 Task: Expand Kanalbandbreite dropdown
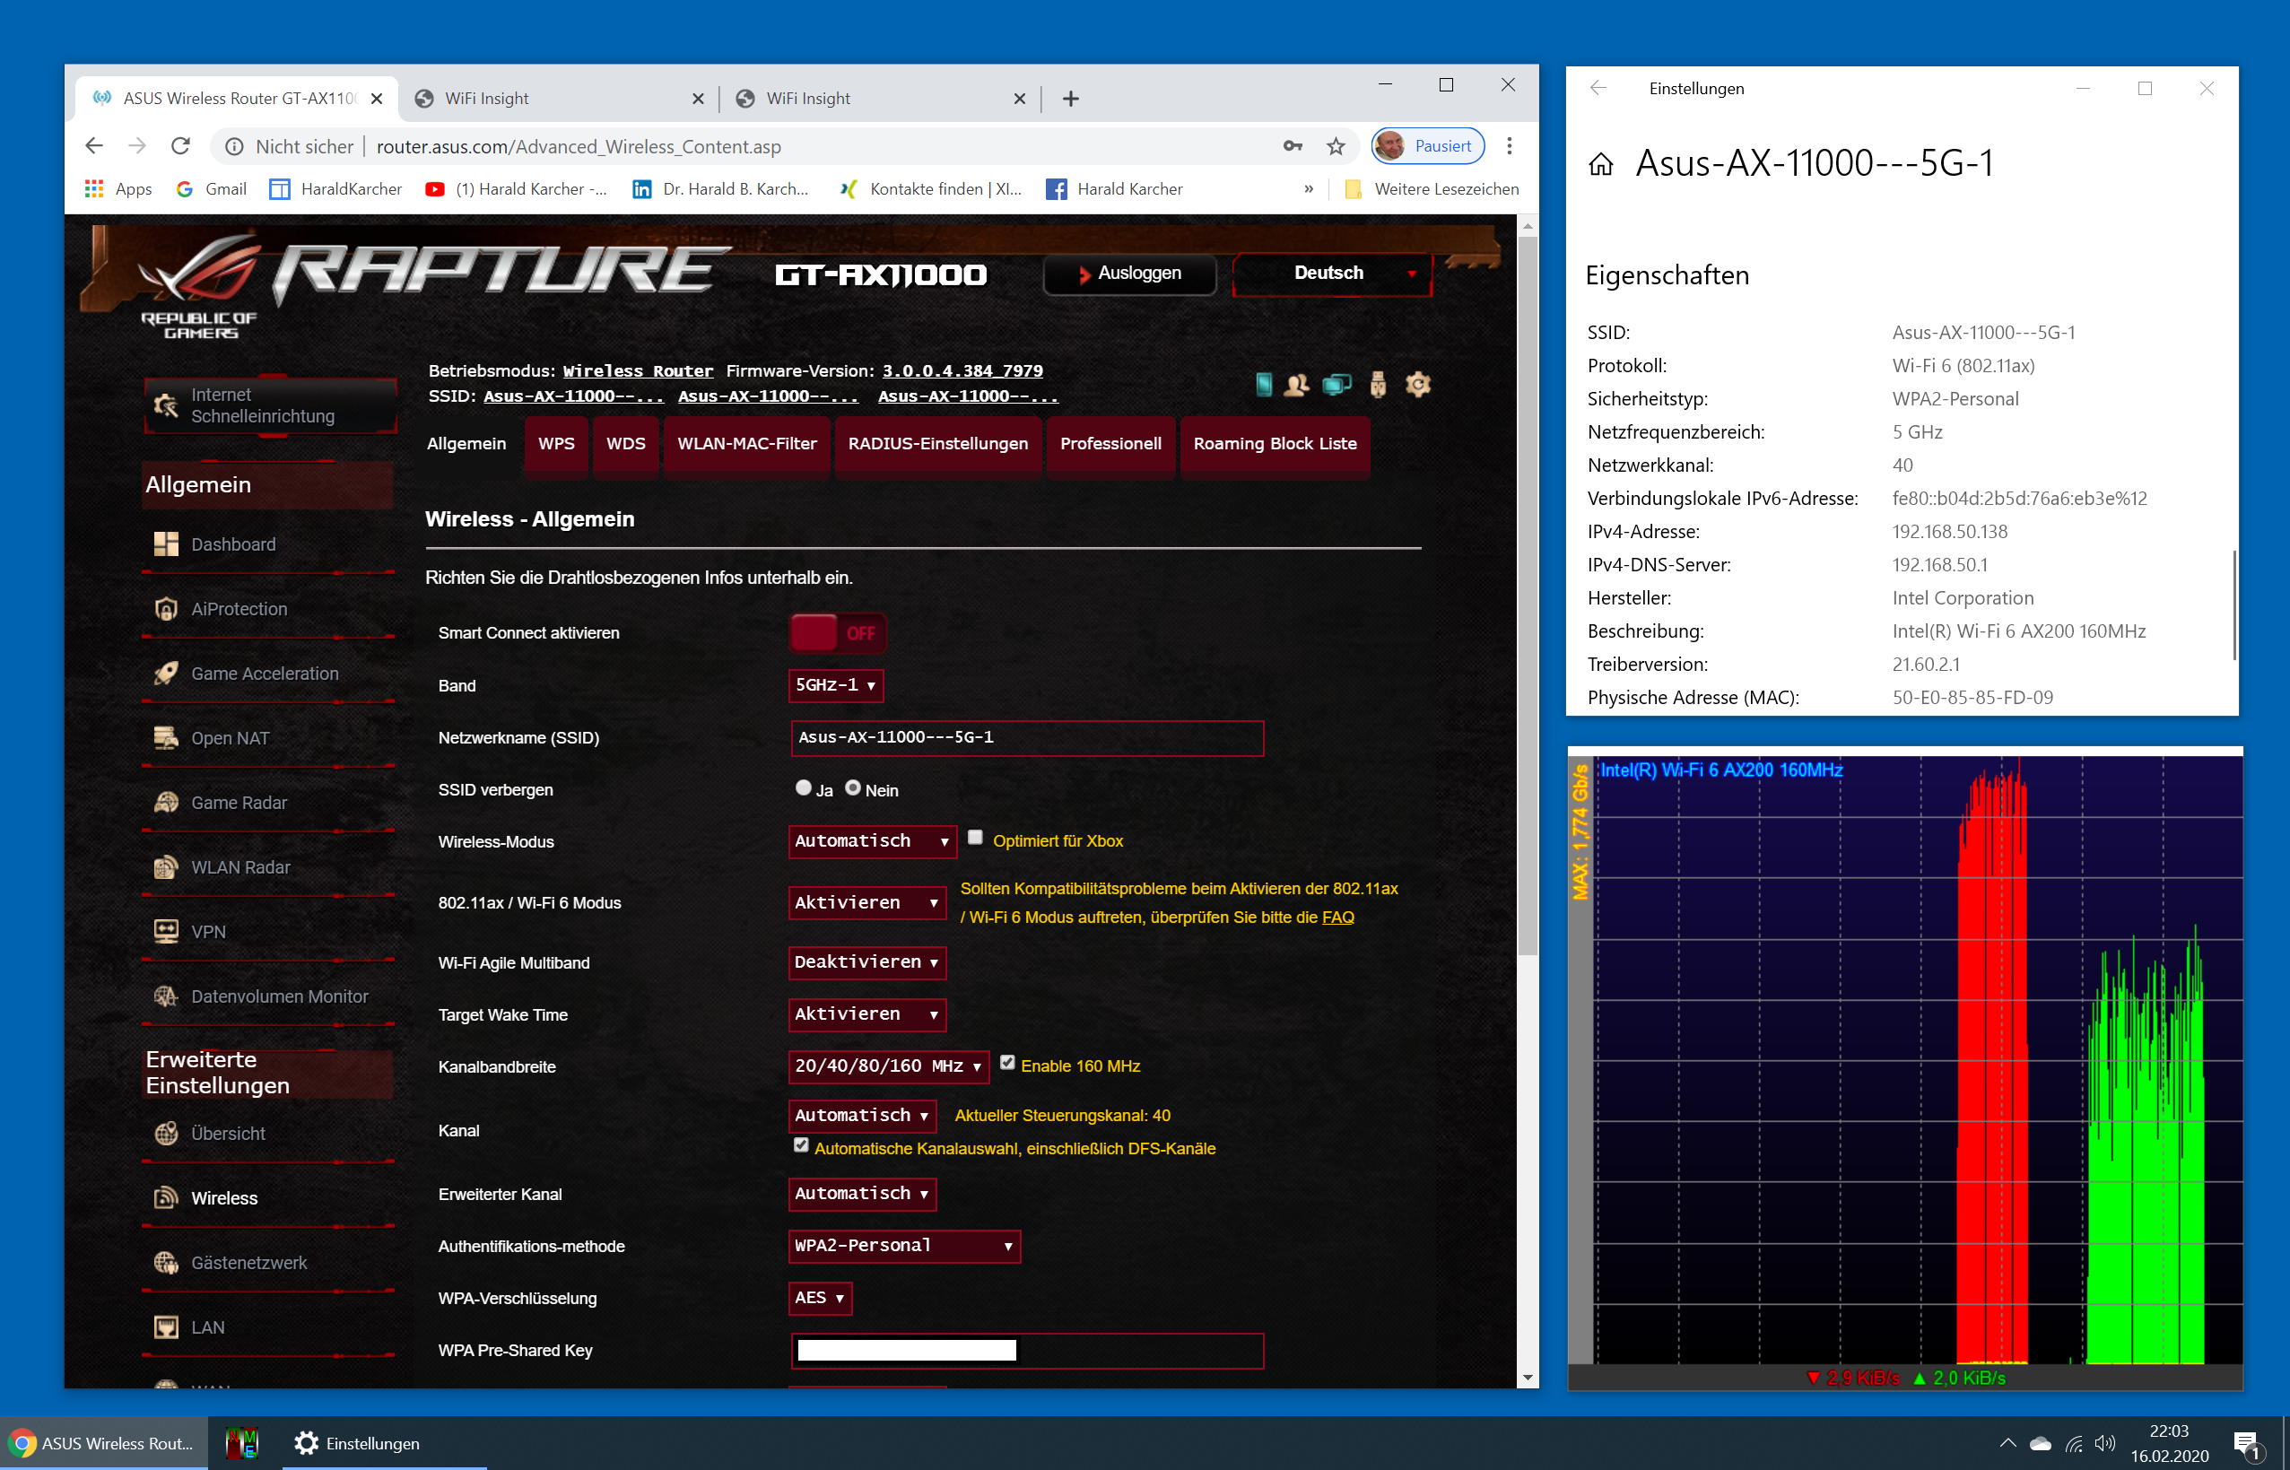click(888, 1066)
